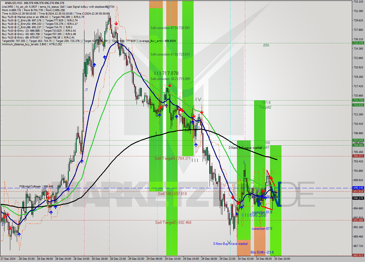The width and height of the screenshot is (365, 262).
Task: Click the '28 Dec 14:00' time label
Action: pos(81,259)
